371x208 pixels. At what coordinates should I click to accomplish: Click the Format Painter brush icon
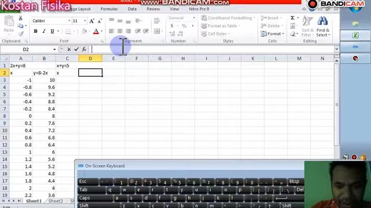[x=21, y=34]
